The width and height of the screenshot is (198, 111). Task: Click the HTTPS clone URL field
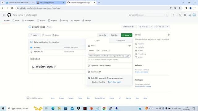pyautogui.click(x=106, y=56)
